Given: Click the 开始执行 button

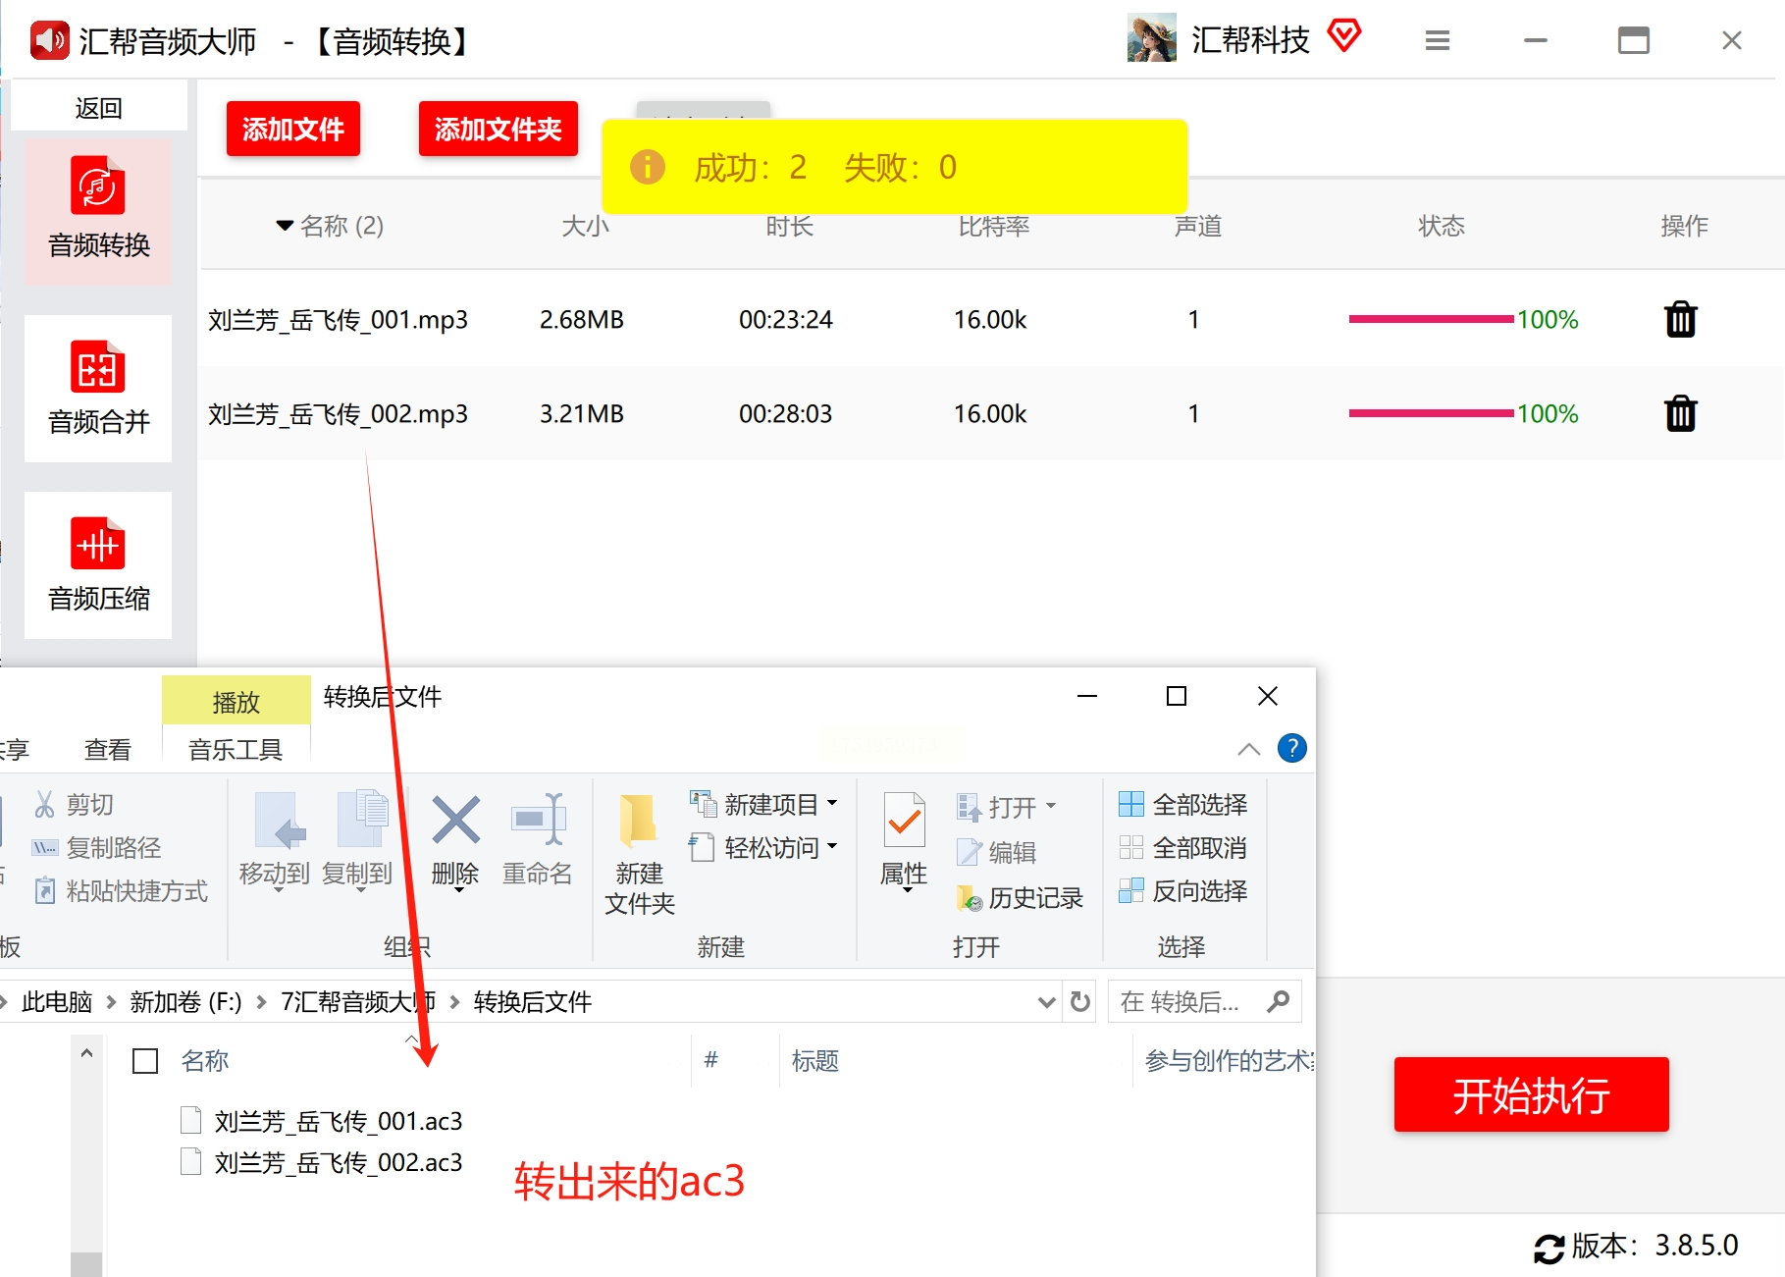Looking at the screenshot, I should [x=1531, y=1094].
